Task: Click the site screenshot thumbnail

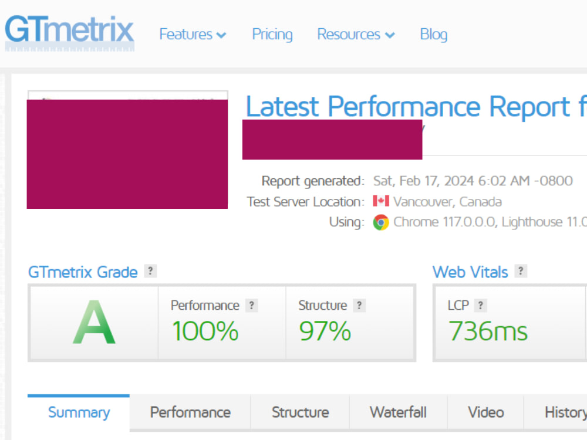Action: (127, 150)
